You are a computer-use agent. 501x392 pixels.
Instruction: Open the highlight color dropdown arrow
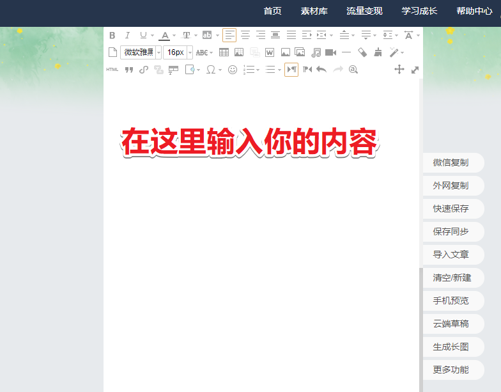point(217,36)
